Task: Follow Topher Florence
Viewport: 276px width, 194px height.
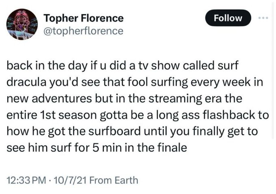Action: 229,18
